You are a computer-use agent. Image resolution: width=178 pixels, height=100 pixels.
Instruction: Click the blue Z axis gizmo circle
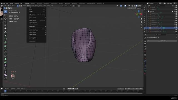pyautogui.click(x=139, y=11)
